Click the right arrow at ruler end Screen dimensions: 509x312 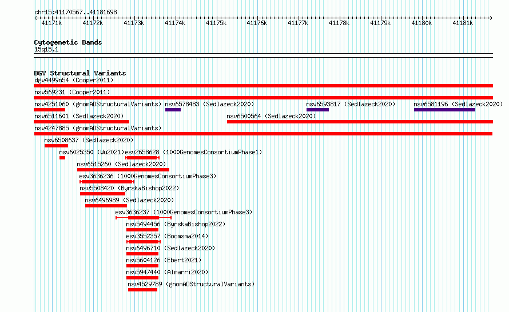point(491,18)
